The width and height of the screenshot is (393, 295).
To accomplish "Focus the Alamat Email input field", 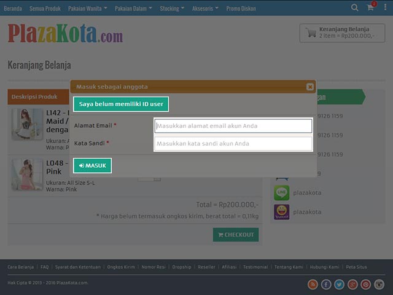I will point(233,126).
